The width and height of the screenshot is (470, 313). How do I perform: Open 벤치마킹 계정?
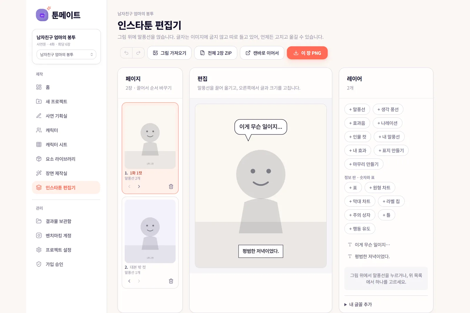66,236
